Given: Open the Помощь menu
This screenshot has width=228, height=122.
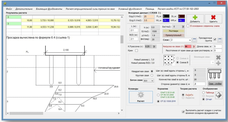Looking at the screenshot, I should click(150, 9).
